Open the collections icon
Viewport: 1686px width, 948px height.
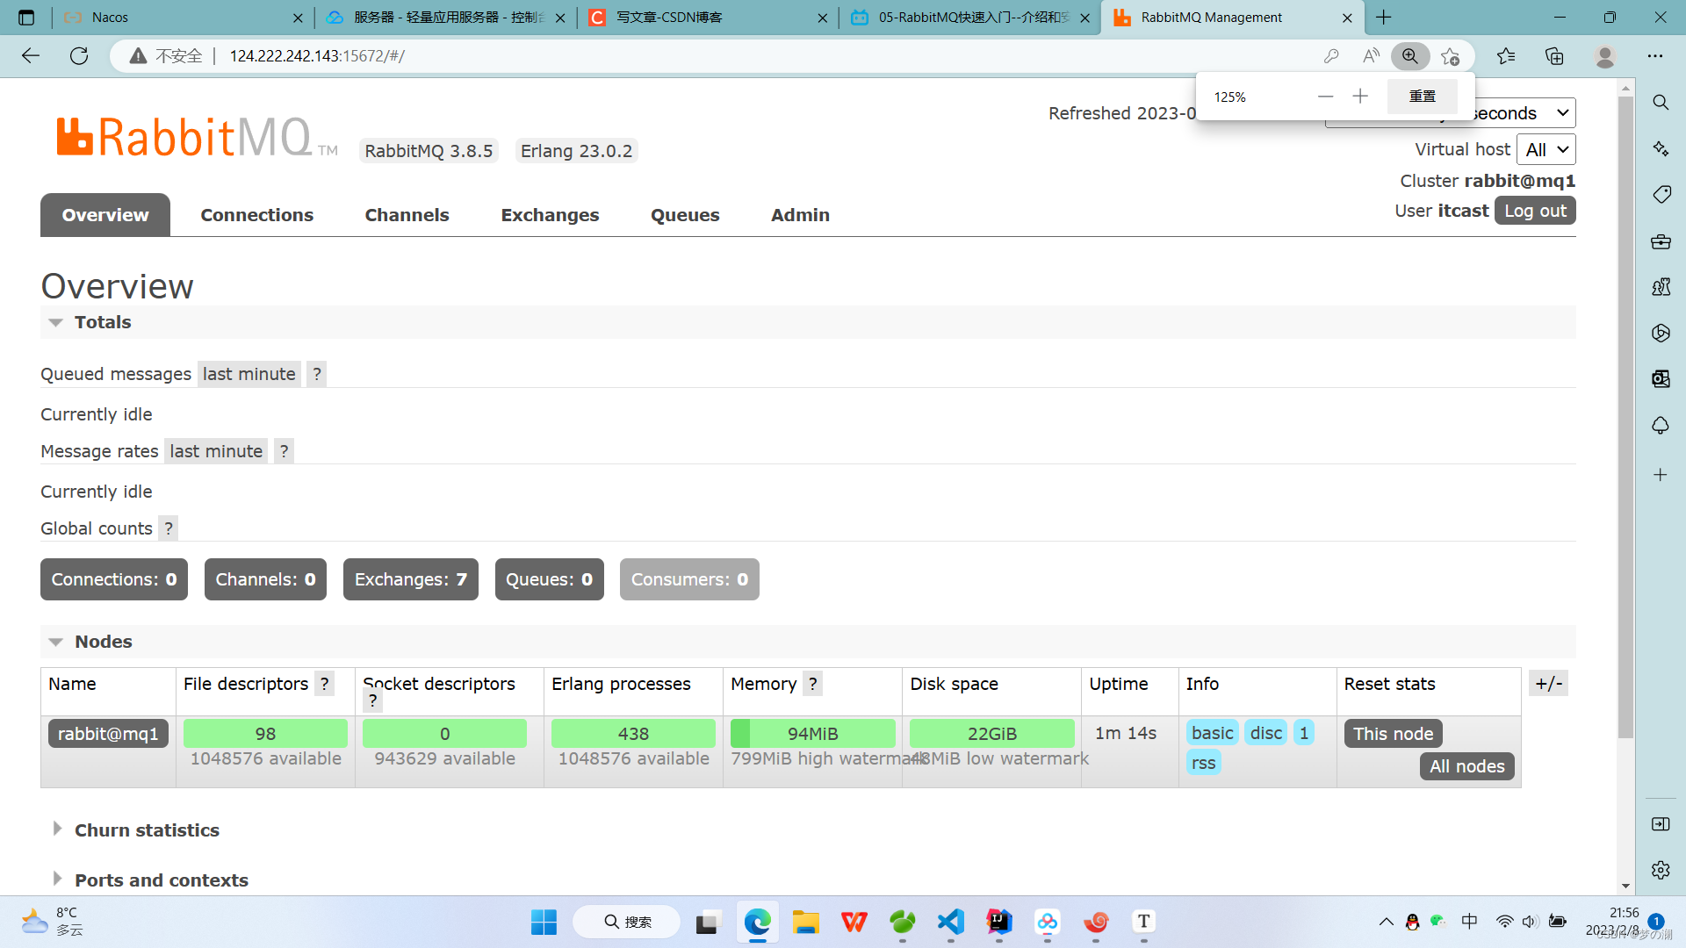[1554, 56]
